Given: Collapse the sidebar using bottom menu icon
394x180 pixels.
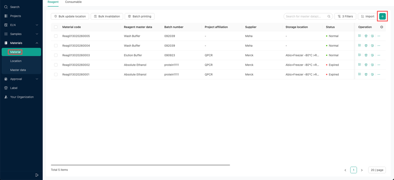Looking at the screenshot, I should point(37,175).
